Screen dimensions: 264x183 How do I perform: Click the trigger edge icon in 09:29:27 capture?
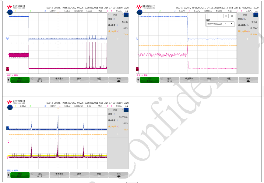(238, 11)
